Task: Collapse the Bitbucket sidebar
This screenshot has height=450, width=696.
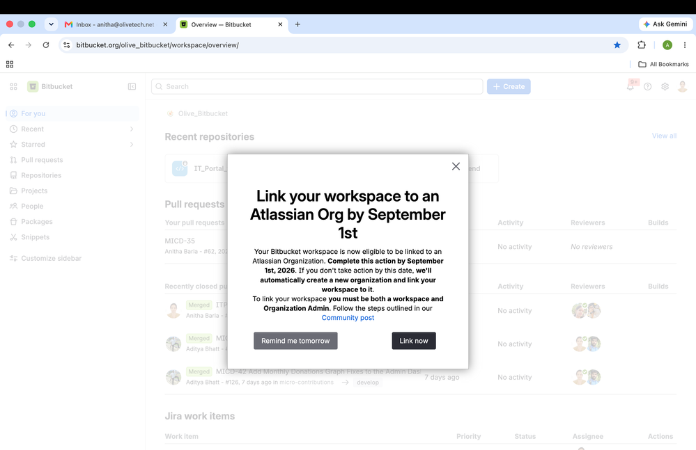Action: (x=132, y=86)
